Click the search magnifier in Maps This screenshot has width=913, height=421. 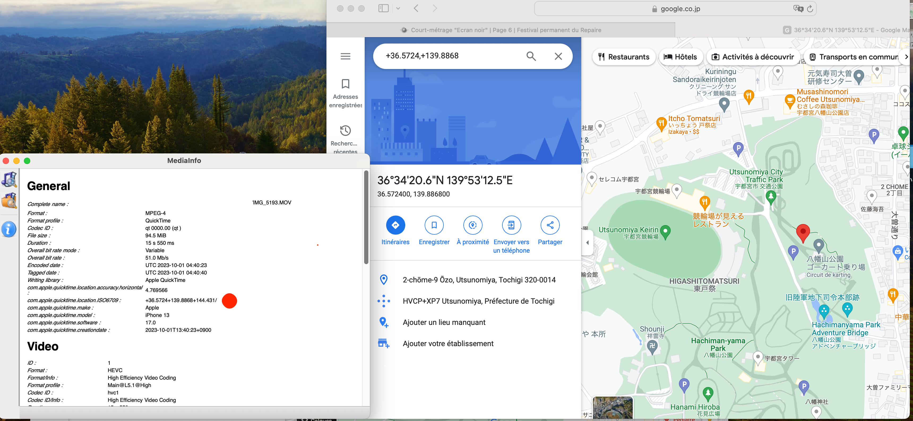pyautogui.click(x=531, y=56)
